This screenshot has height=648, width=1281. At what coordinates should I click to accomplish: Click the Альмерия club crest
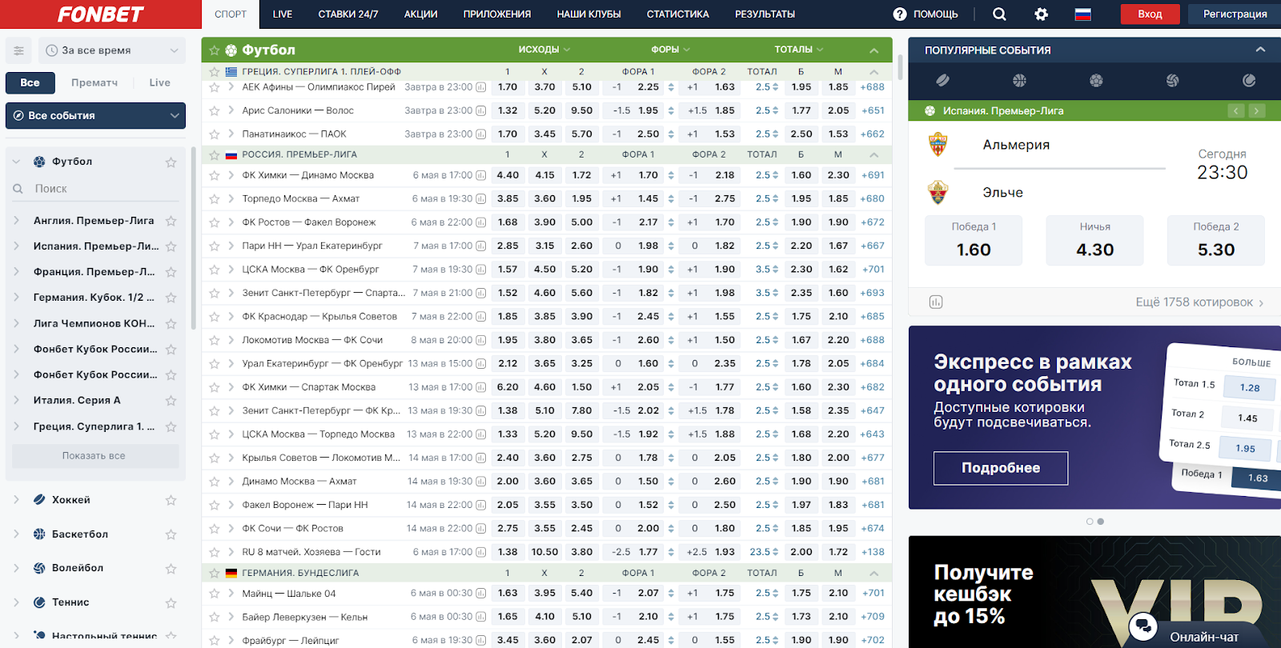tap(938, 145)
